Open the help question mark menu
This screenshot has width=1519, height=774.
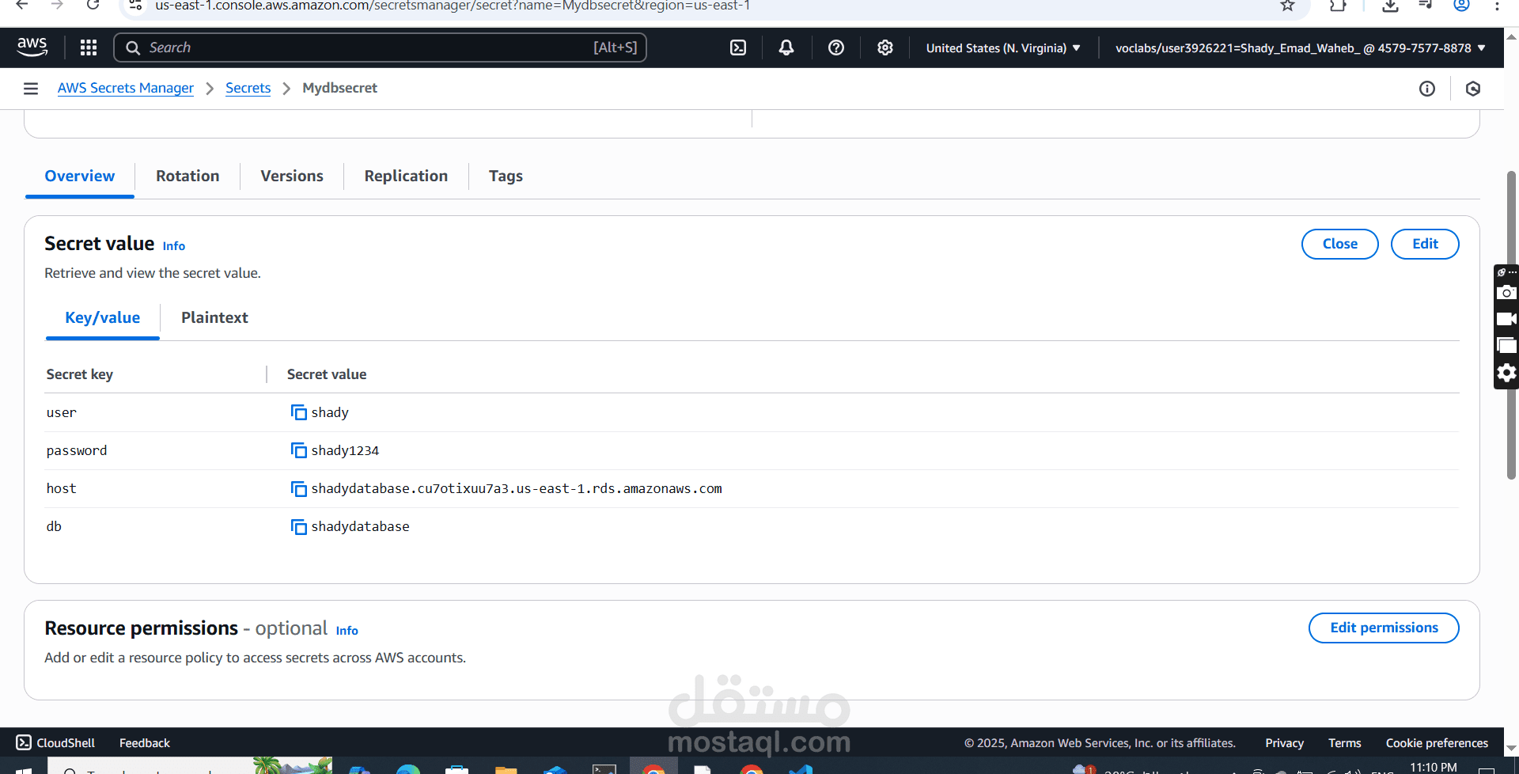click(x=835, y=47)
